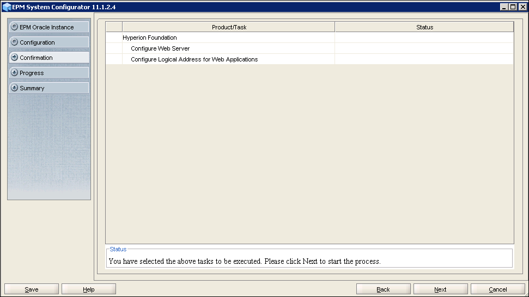
Task: Open Help for the configurator
Action: click(x=89, y=289)
